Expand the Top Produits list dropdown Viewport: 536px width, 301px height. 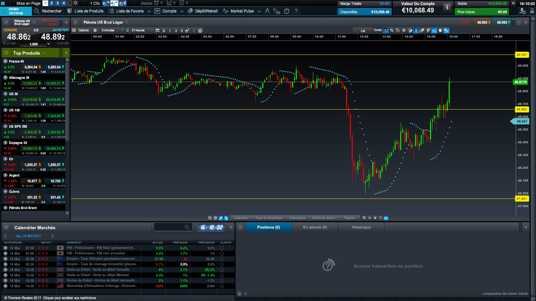pyautogui.click(x=44, y=53)
